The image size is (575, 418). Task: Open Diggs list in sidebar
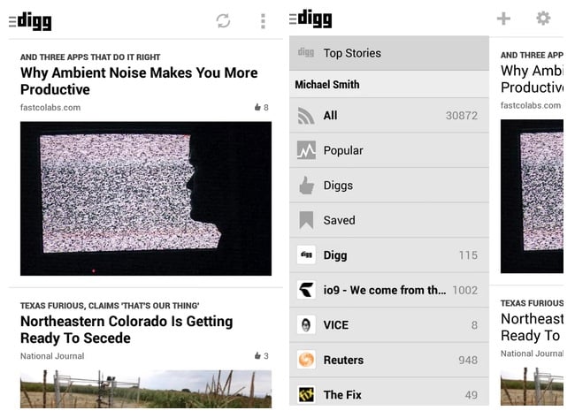click(x=389, y=186)
